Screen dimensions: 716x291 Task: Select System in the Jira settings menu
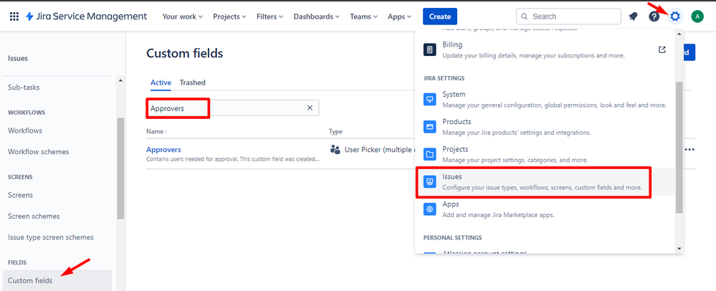pyautogui.click(x=545, y=99)
